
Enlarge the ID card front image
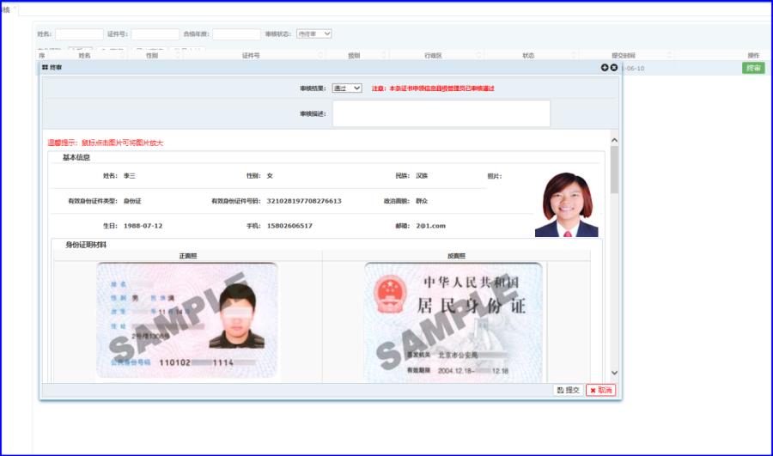coord(187,320)
